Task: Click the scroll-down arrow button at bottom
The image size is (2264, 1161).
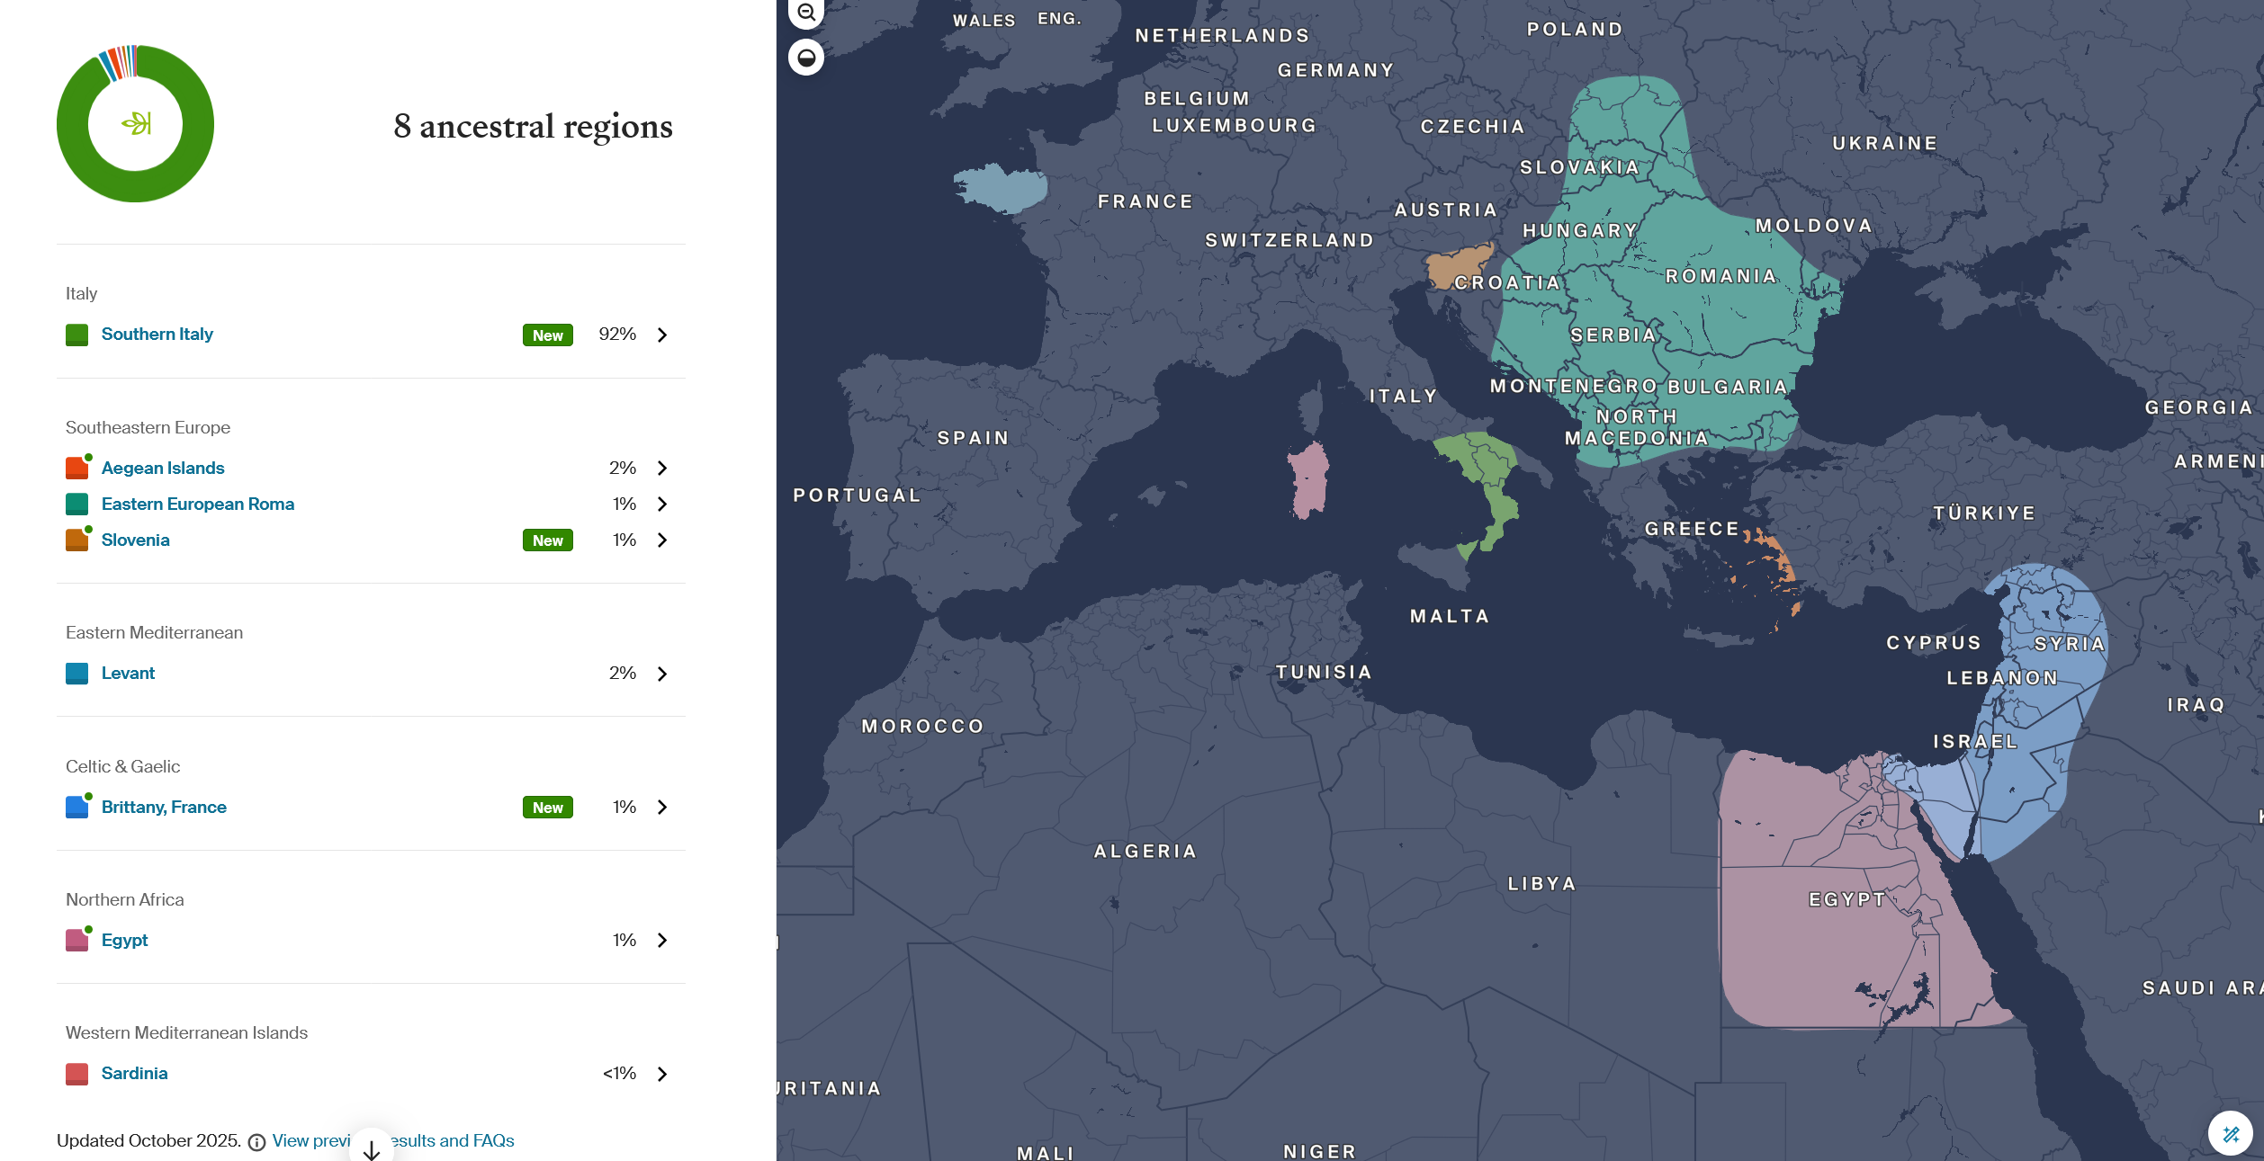Action: [372, 1150]
